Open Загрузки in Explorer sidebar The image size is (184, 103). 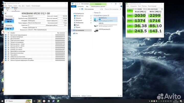(x=78, y=18)
